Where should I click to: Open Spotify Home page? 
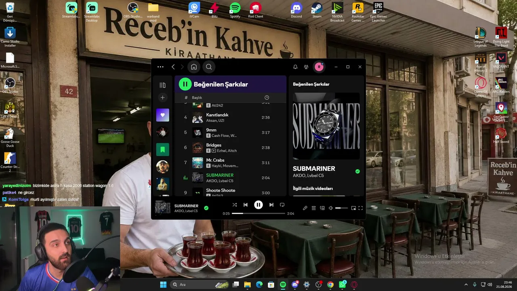194,67
